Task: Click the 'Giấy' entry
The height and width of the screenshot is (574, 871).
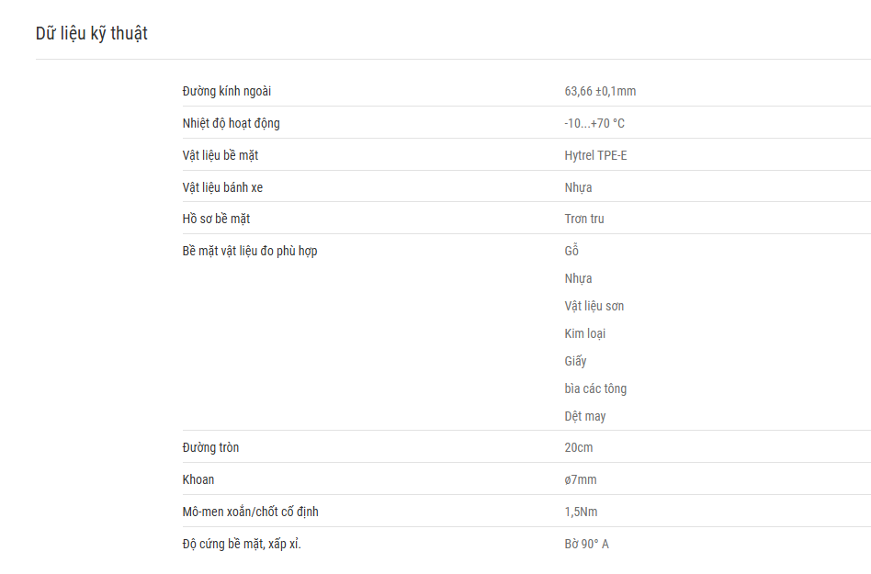Action: pos(575,361)
